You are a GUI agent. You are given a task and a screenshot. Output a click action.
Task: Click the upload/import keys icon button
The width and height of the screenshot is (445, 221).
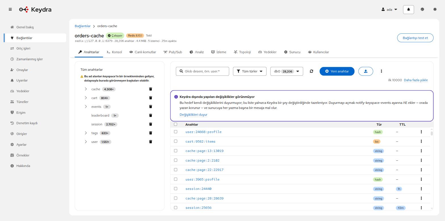coord(366,71)
